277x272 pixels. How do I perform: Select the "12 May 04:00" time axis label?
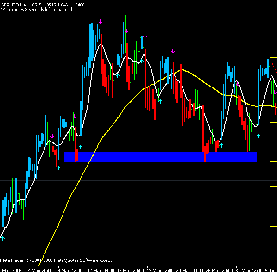(x=101, y=270)
